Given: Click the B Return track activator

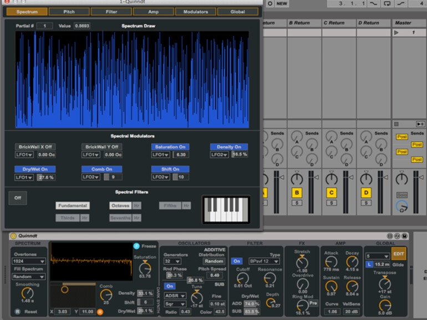Looking at the screenshot, I should [297, 193].
